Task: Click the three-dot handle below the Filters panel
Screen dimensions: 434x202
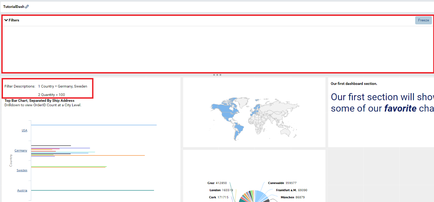Action: click(x=217, y=75)
